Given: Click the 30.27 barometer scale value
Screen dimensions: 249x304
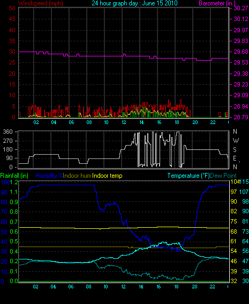Looking at the screenshot, I should (x=241, y=8).
